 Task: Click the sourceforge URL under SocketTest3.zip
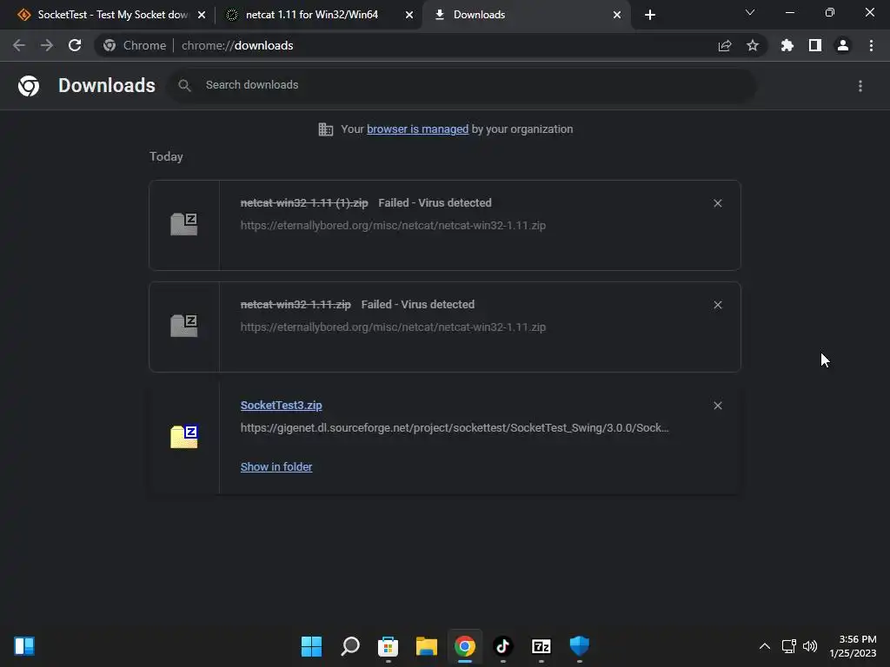tap(455, 428)
